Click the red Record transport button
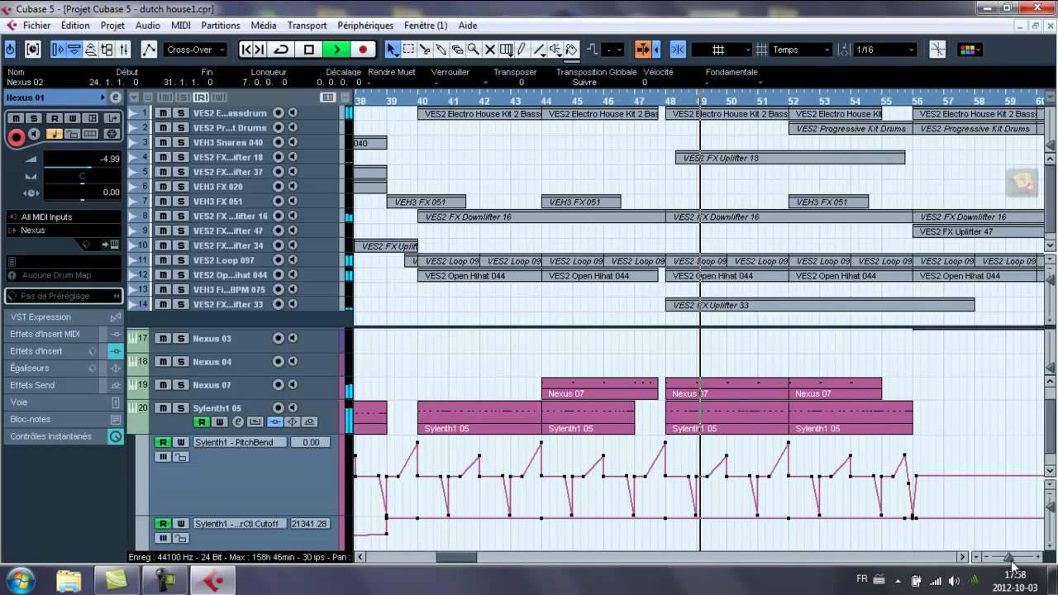Screen dimensions: 1058x595 [362, 50]
